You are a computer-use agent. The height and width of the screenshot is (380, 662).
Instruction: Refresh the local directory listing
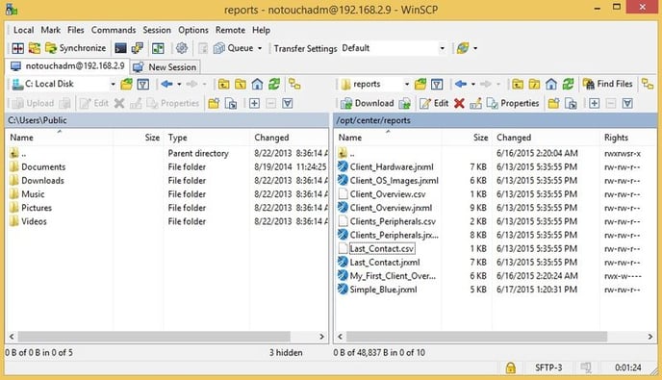[274, 84]
